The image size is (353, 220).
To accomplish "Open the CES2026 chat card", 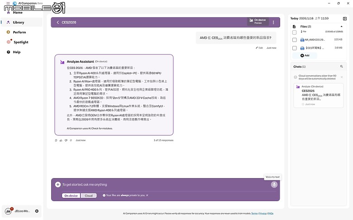I will pos(318,95).
